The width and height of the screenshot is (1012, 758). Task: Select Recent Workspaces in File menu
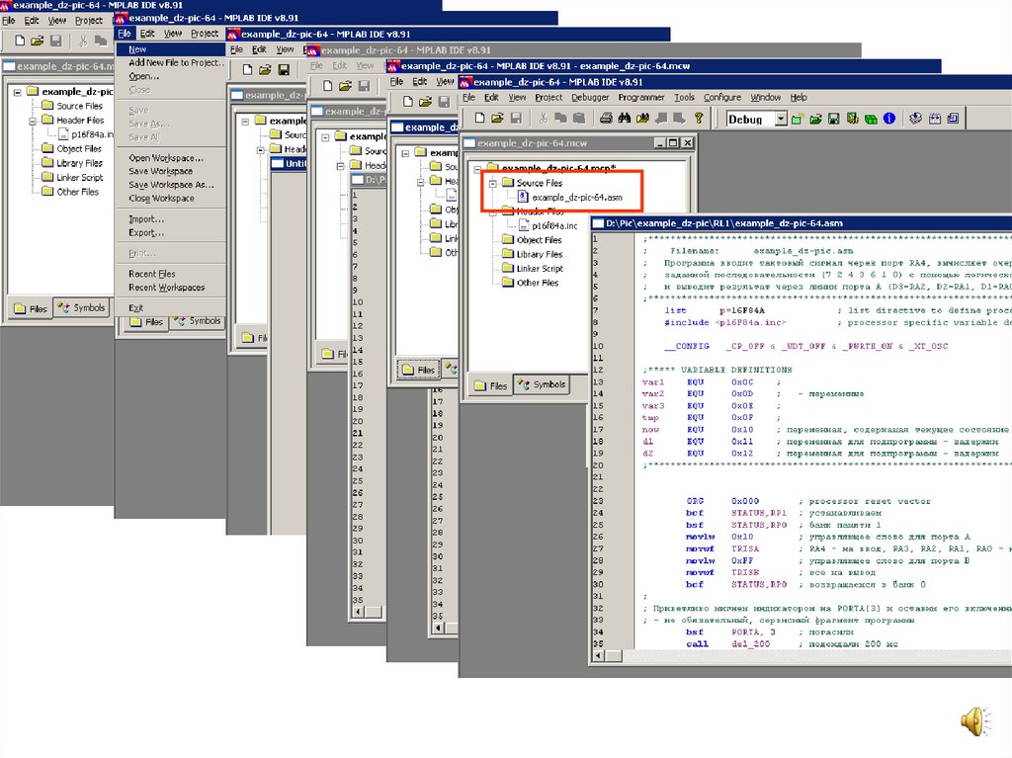click(x=167, y=288)
